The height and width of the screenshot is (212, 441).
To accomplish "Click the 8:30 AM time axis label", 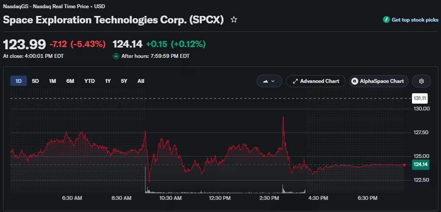I will [x=121, y=198].
